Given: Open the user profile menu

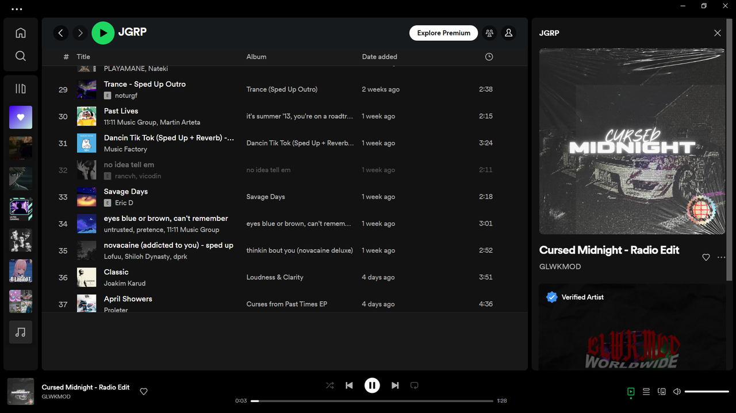Looking at the screenshot, I should click(509, 33).
